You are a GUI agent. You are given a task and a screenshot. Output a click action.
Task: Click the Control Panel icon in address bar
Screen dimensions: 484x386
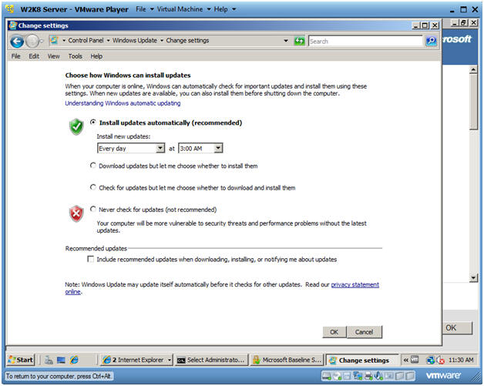point(54,40)
